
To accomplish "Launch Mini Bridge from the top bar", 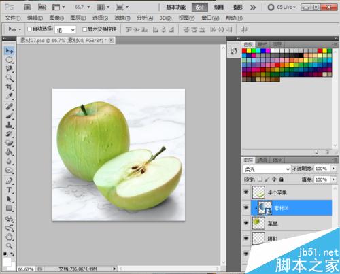I will point(42,7).
